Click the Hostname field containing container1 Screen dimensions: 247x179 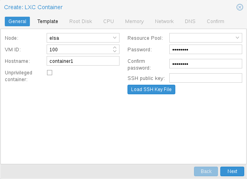click(83, 61)
